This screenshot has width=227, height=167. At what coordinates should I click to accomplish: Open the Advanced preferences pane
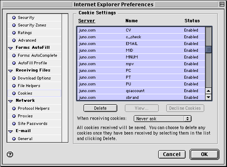tap(34, 40)
